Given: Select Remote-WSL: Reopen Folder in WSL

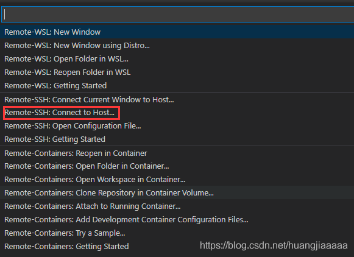Looking at the screenshot, I should point(177,72).
